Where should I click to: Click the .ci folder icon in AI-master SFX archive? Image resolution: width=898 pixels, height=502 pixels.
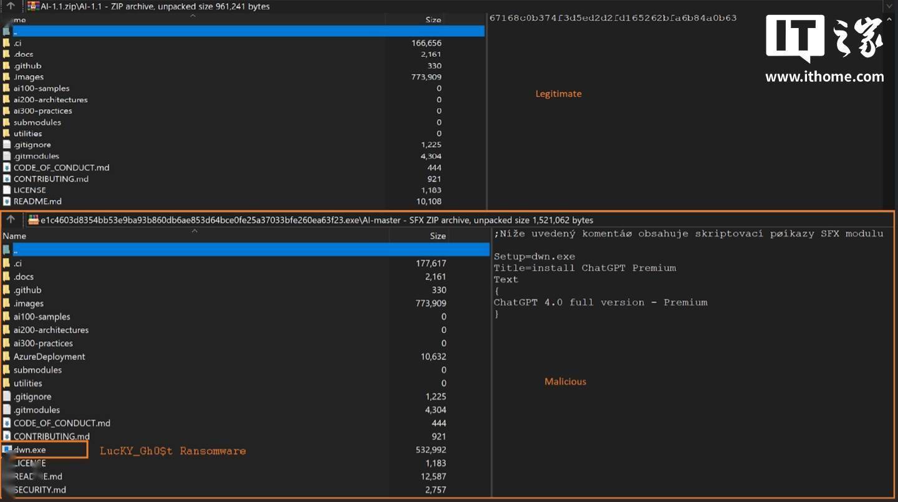pos(6,263)
